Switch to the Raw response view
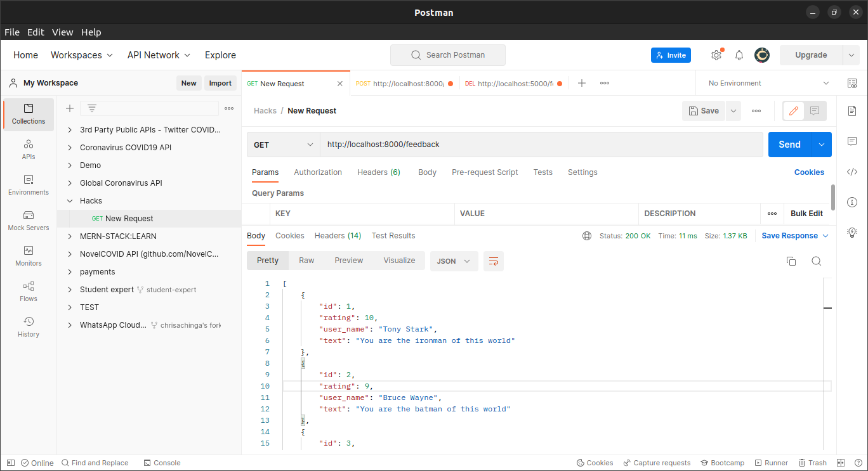The width and height of the screenshot is (868, 471). (306, 261)
